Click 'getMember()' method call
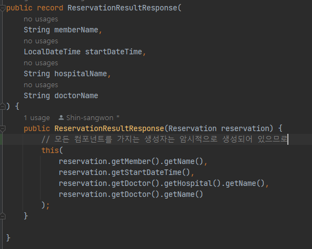 tap(135, 161)
